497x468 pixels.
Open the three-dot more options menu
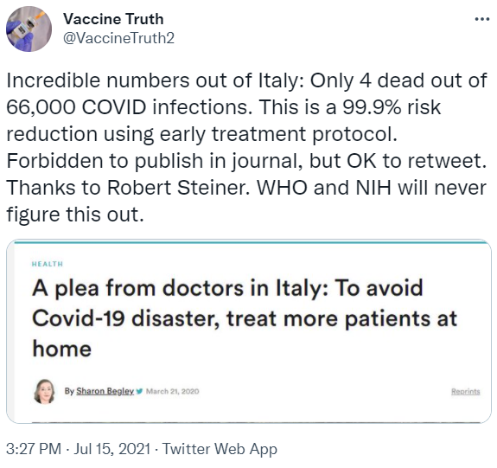[482, 19]
